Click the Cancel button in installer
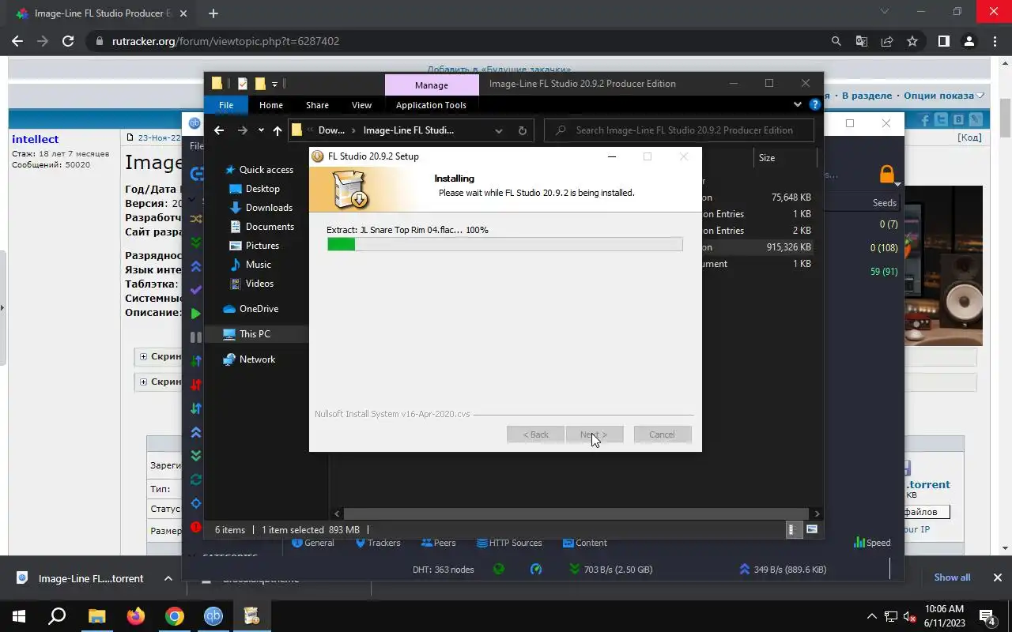Viewport: 1012px width, 632px height. (662, 434)
